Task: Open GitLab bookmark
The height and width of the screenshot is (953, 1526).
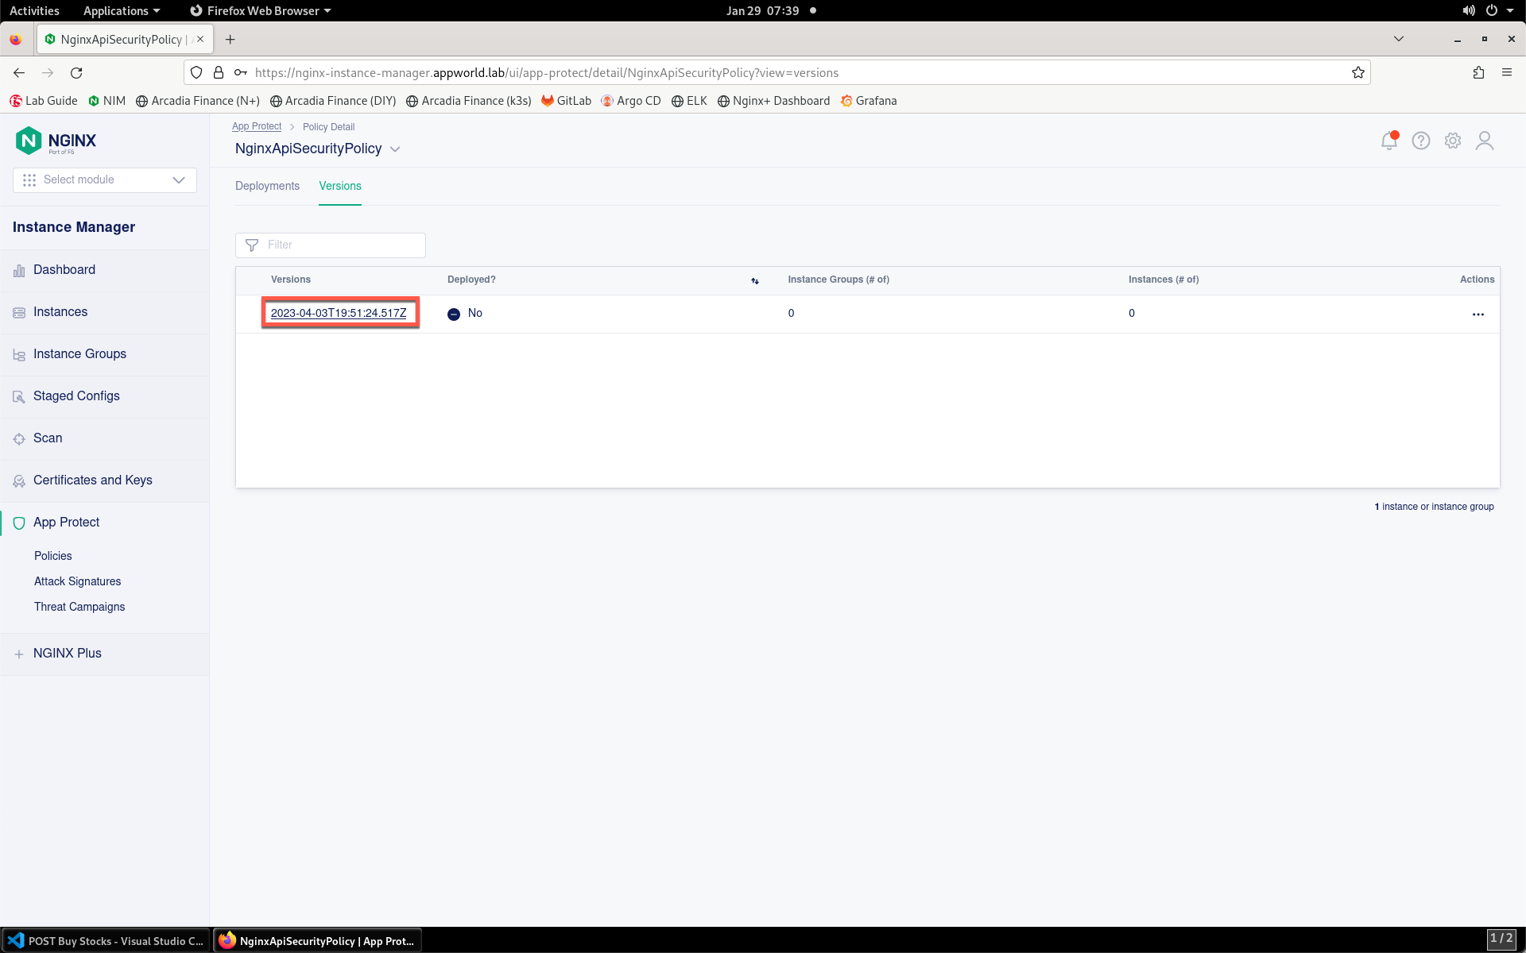Action: (x=567, y=101)
